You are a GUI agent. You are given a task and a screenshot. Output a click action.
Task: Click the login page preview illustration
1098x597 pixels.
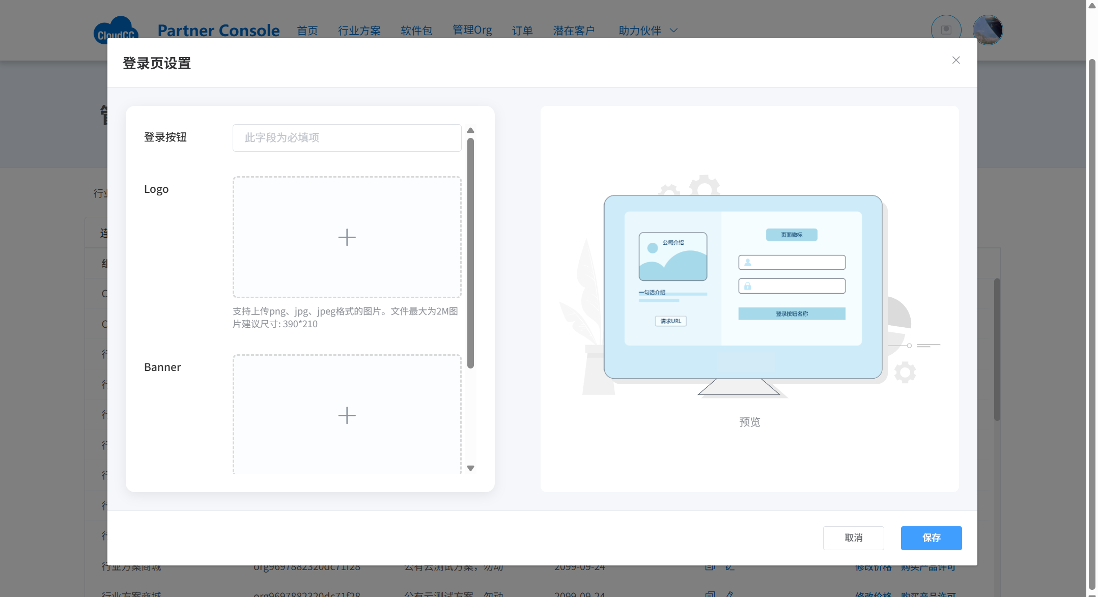pos(743,288)
